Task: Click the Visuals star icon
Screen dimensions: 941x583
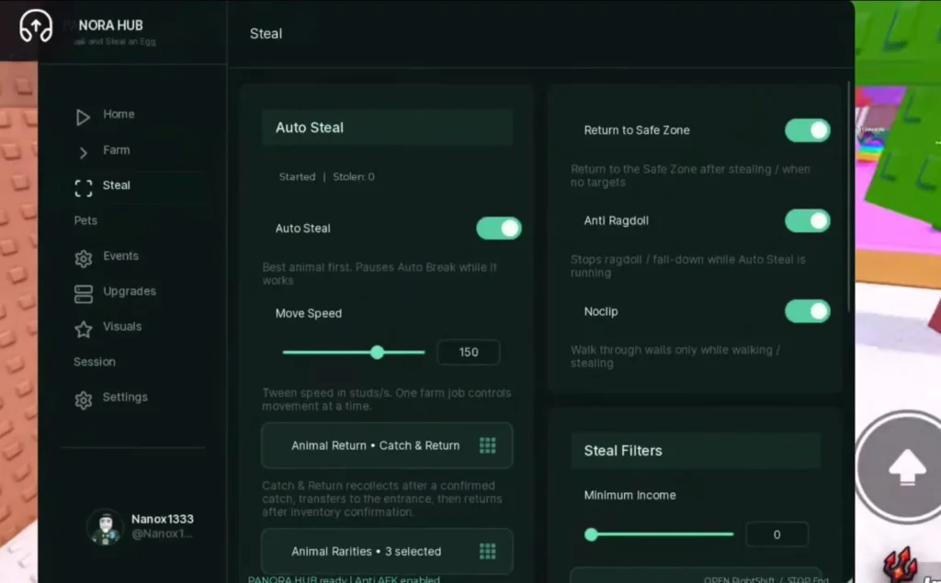Action: pyautogui.click(x=84, y=330)
